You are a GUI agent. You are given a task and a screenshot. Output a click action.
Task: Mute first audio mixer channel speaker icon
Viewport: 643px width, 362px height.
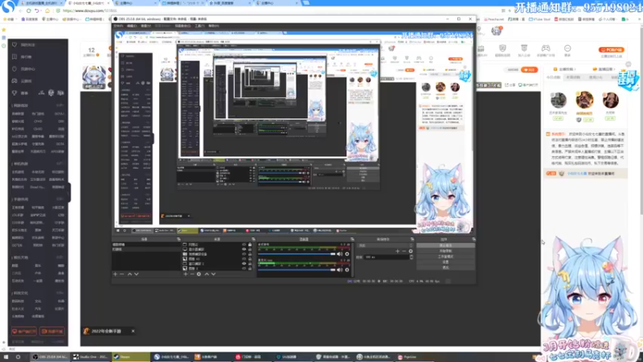point(339,254)
